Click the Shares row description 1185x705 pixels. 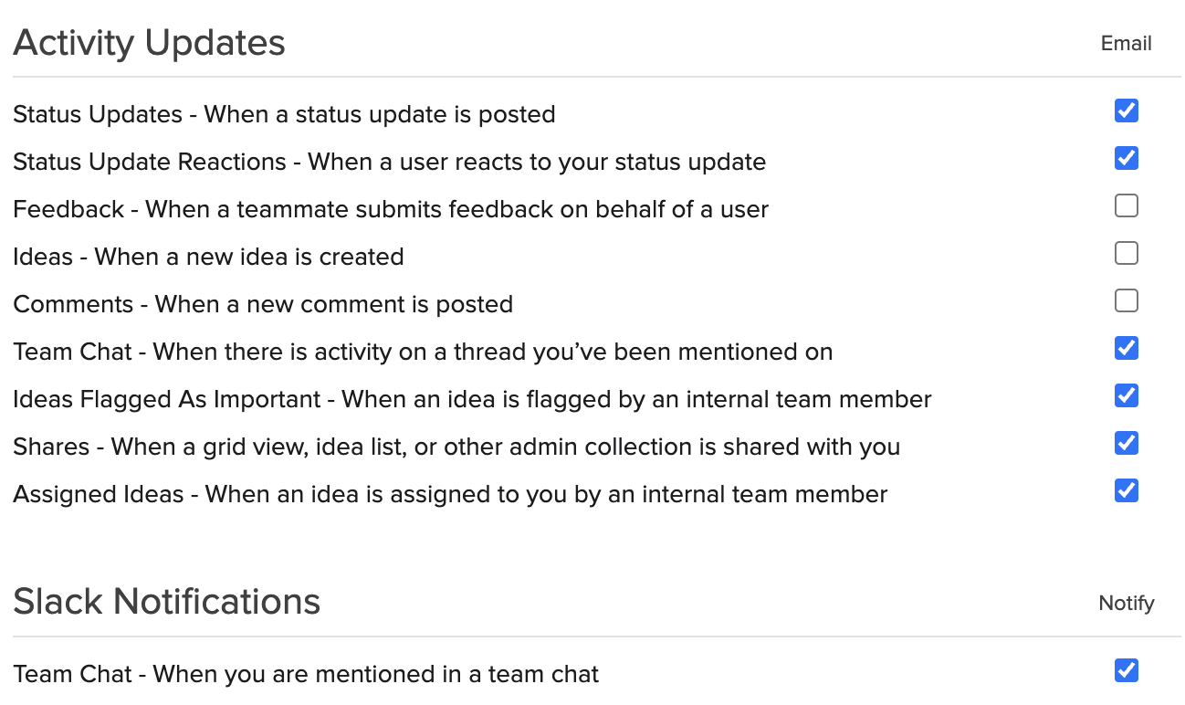(x=456, y=447)
